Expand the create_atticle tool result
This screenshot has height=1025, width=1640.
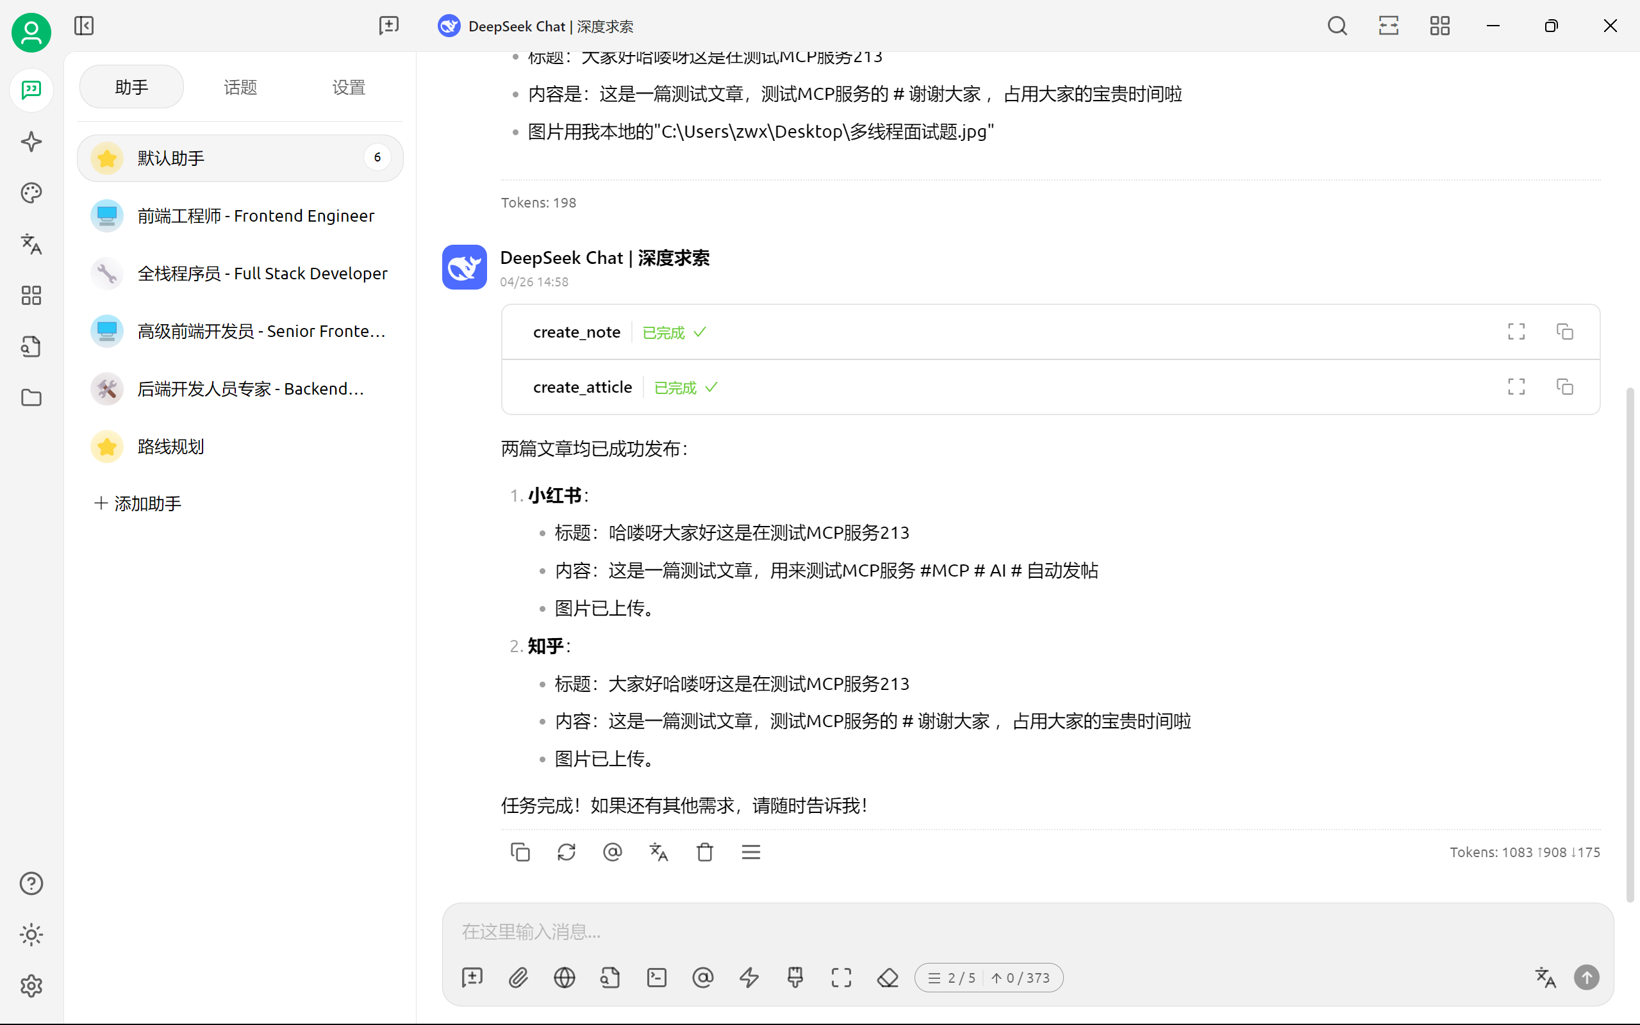[1516, 387]
